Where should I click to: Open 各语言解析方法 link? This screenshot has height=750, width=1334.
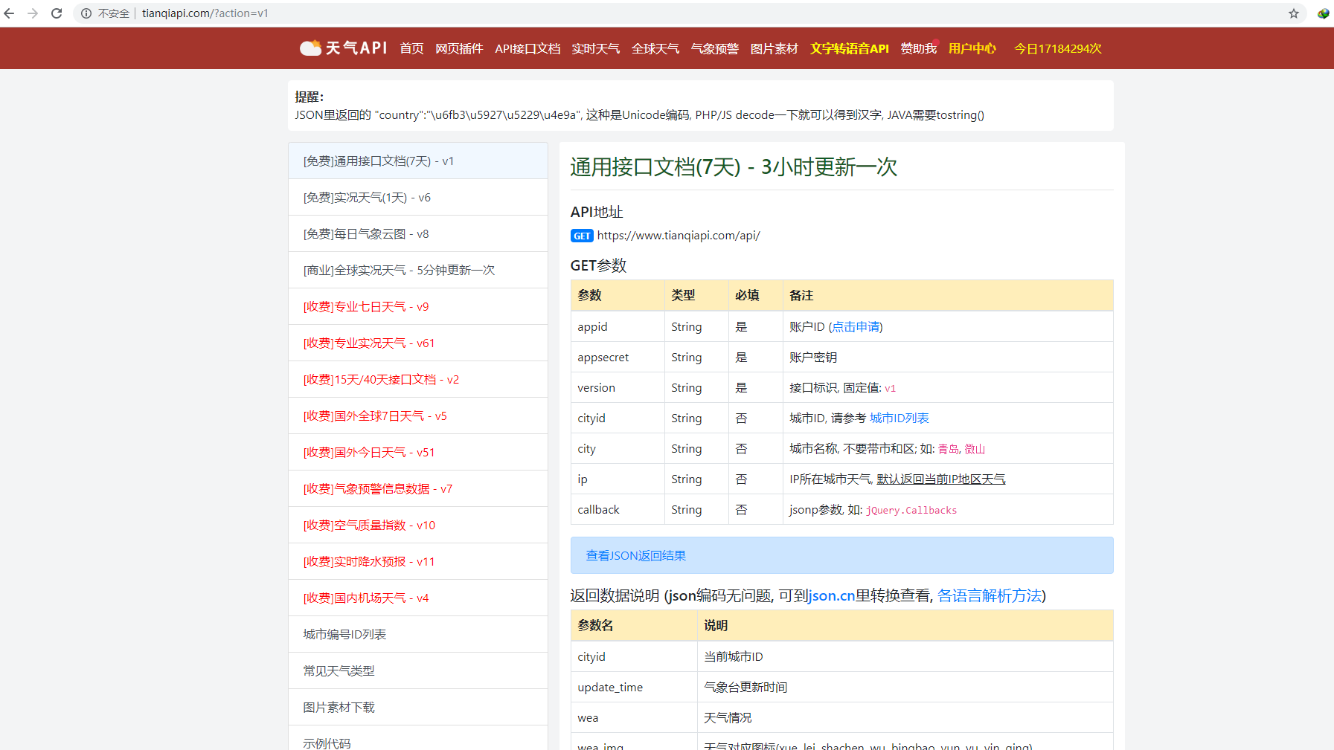pyautogui.click(x=990, y=595)
